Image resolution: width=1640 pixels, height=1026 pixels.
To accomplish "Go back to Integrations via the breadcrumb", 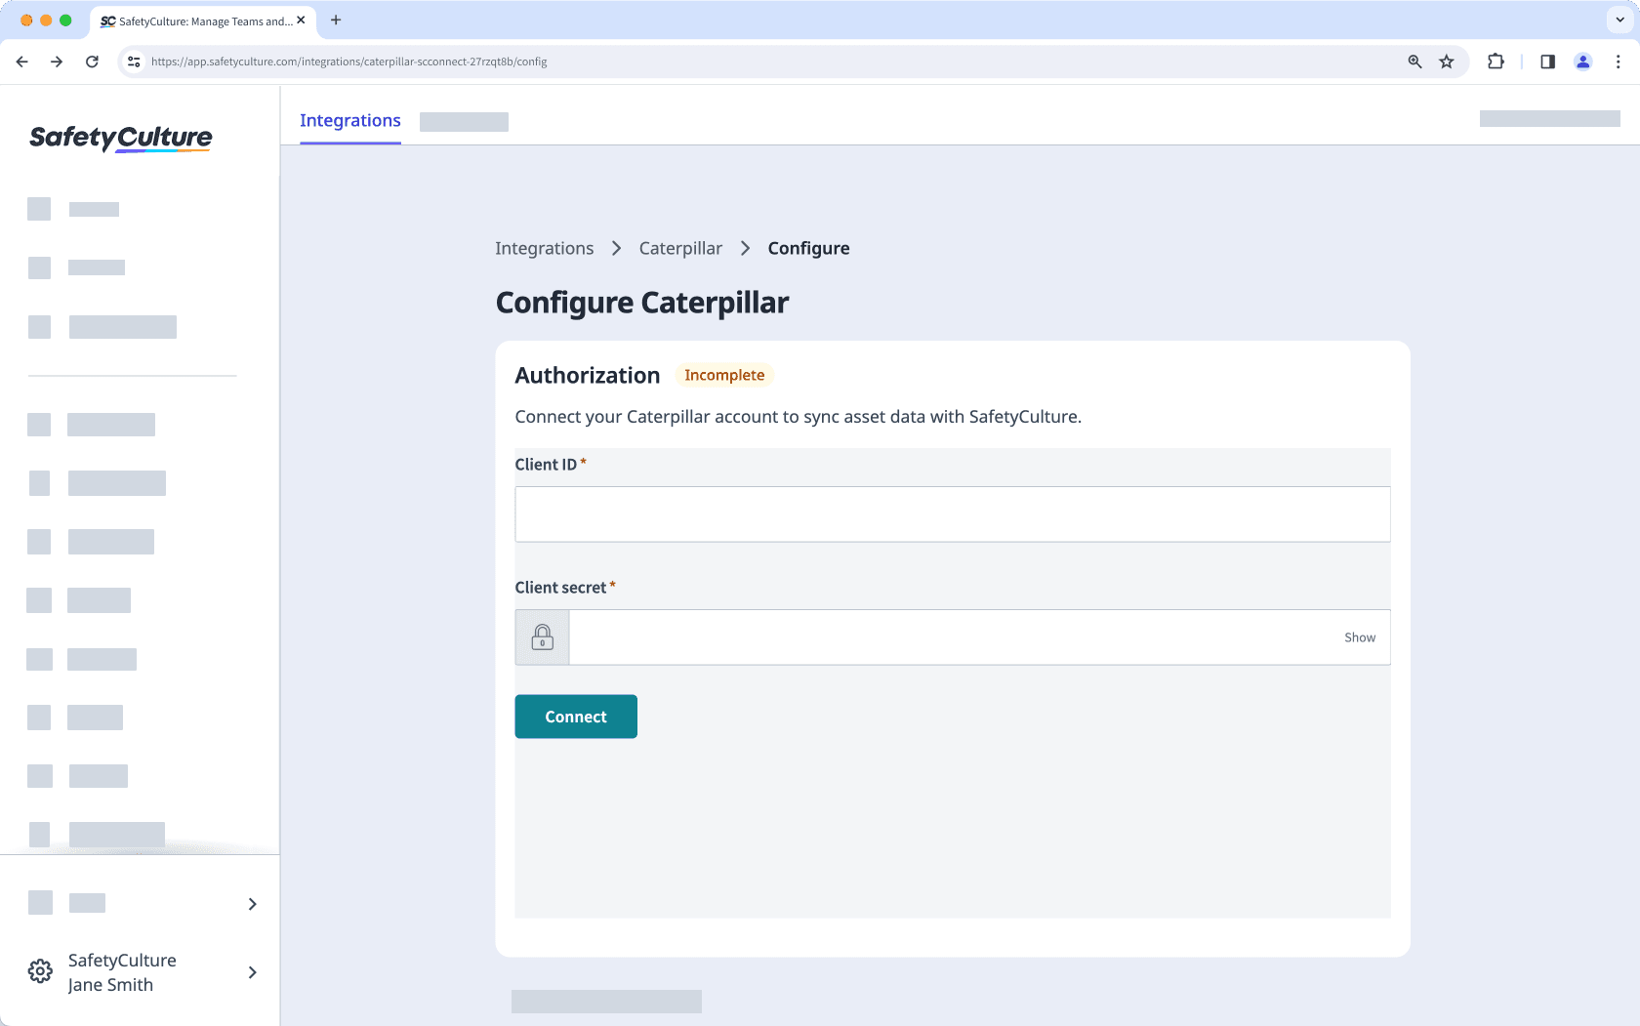I will (x=544, y=248).
